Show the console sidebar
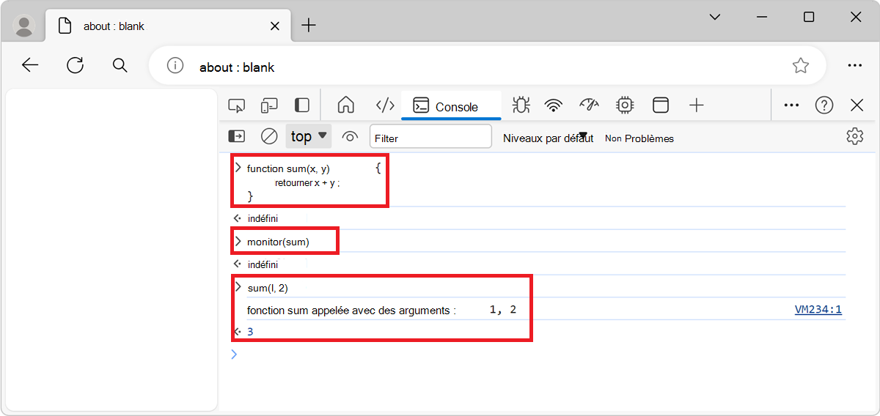Screen dimensions: 880x416 point(237,136)
